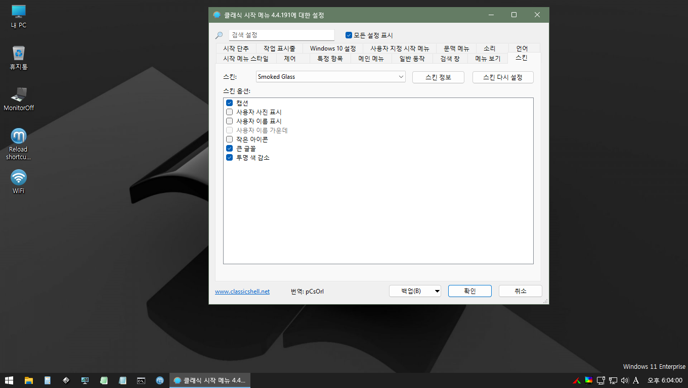
Task: Select the Classic Start Menu taskbar button
Action: 209,380
